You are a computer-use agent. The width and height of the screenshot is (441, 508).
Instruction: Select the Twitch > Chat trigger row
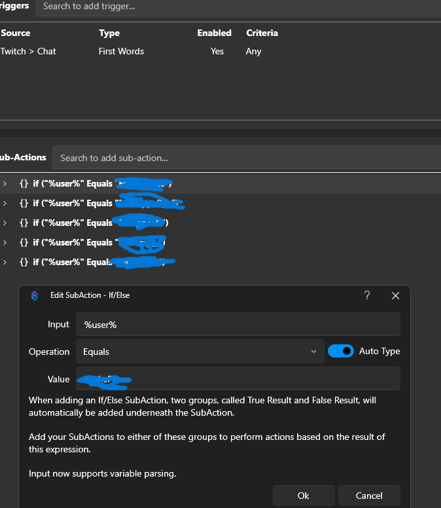pyautogui.click(x=220, y=51)
